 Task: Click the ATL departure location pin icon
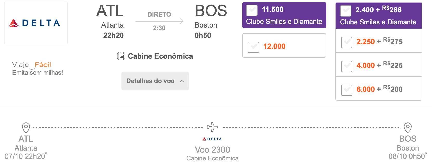[x=26, y=127]
